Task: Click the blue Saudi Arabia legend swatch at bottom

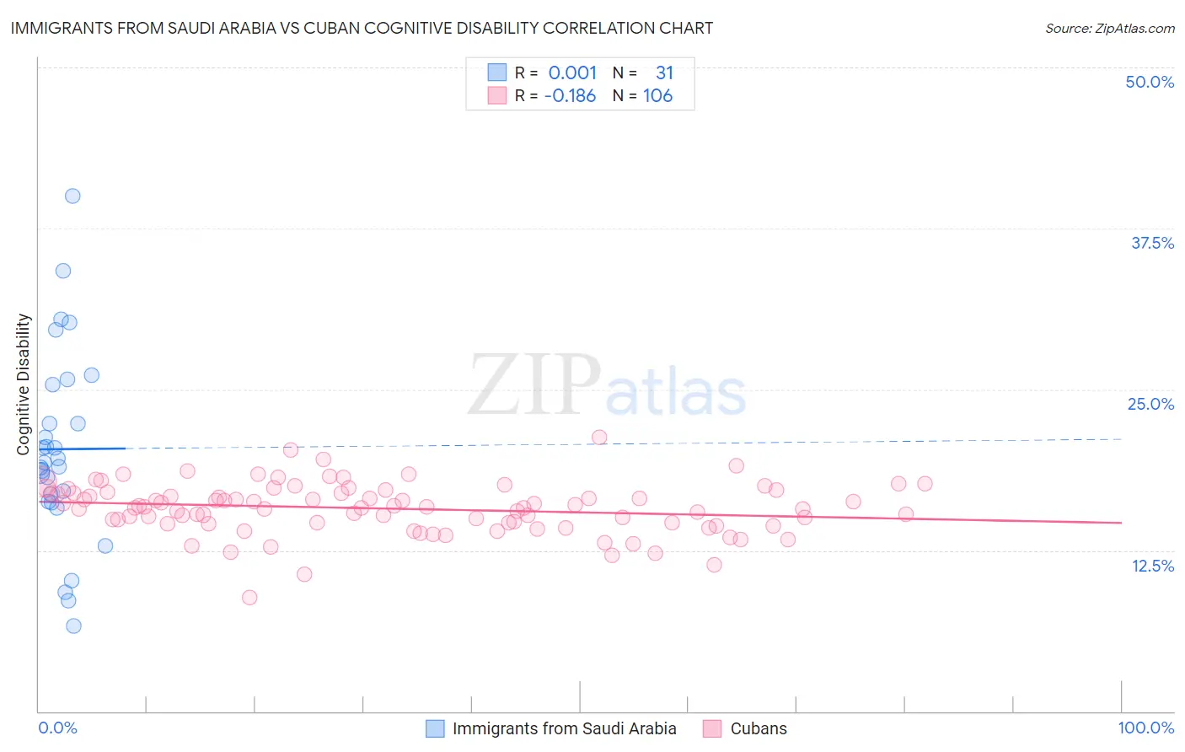Action: [x=435, y=728]
